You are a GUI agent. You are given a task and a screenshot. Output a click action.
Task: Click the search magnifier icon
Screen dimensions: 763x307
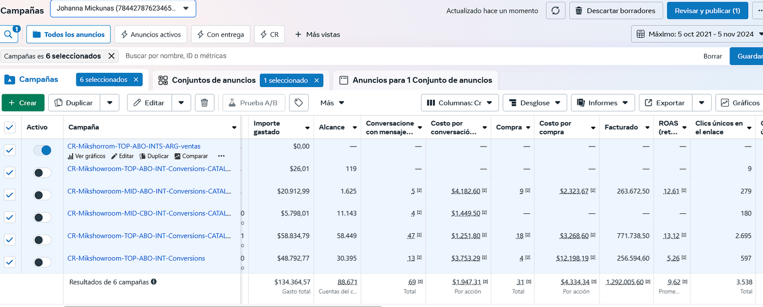pos(9,35)
